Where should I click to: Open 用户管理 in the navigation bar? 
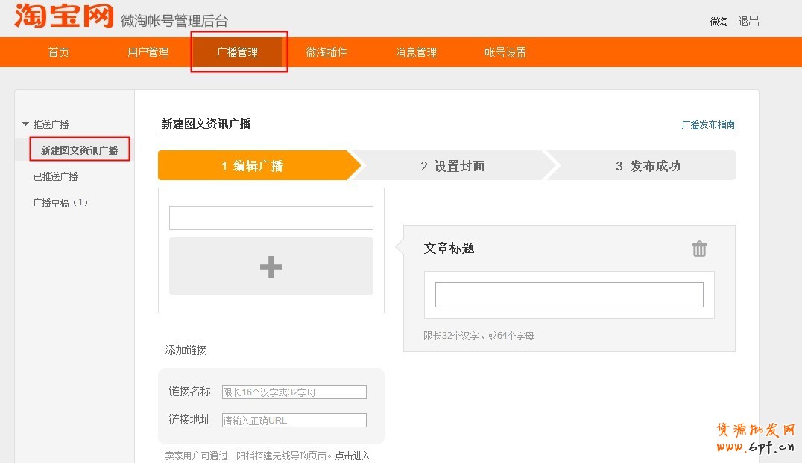coord(148,52)
